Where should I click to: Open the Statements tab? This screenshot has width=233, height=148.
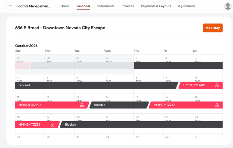106,6
